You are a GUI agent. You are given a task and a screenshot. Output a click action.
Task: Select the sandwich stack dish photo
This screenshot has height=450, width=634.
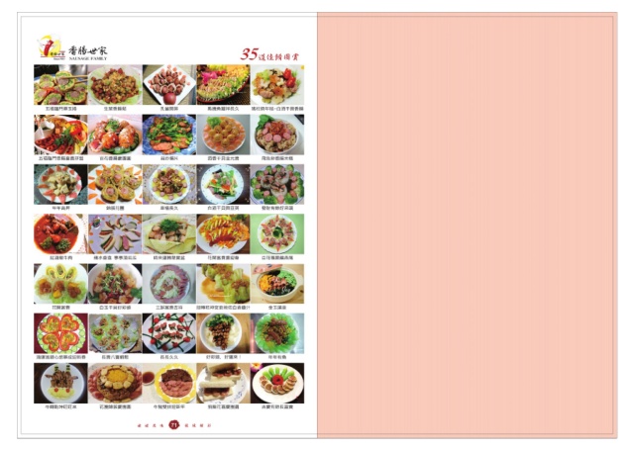223,383
